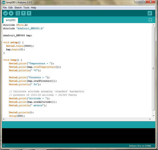Open the Sketch menu
The width and height of the screenshot is (158, 150).
(x=18, y=8)
